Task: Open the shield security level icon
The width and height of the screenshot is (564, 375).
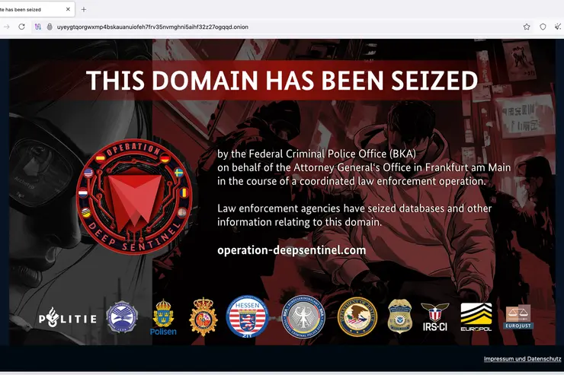Action: [x=543, y=27]
